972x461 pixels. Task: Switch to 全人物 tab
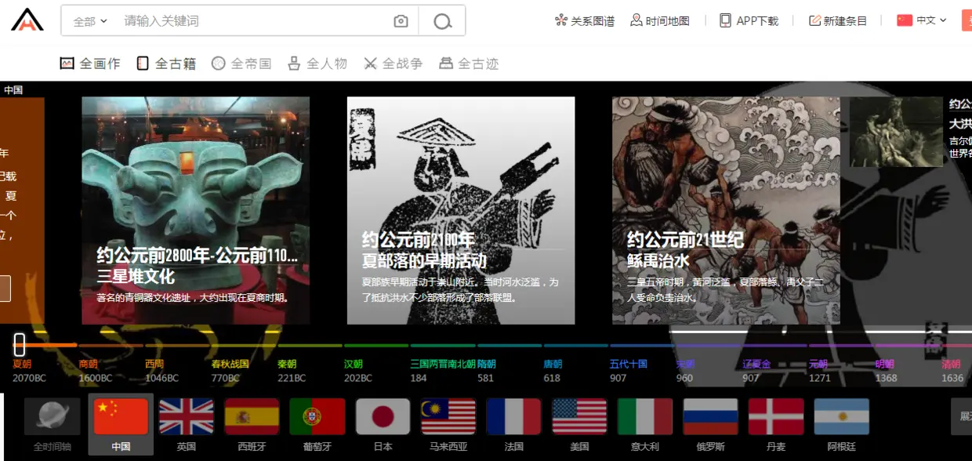[x=317, y=64]
